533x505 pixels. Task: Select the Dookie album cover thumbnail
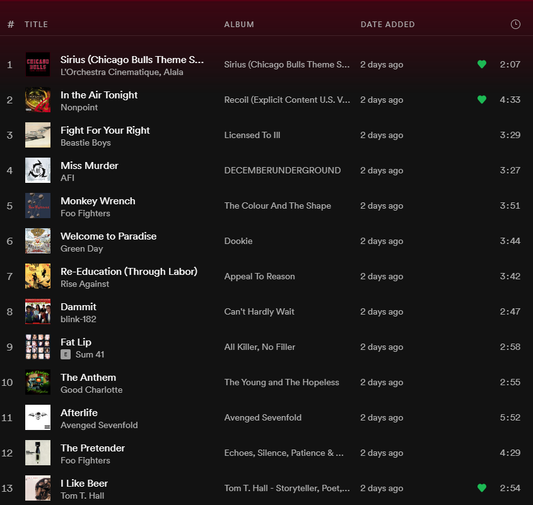38,241
